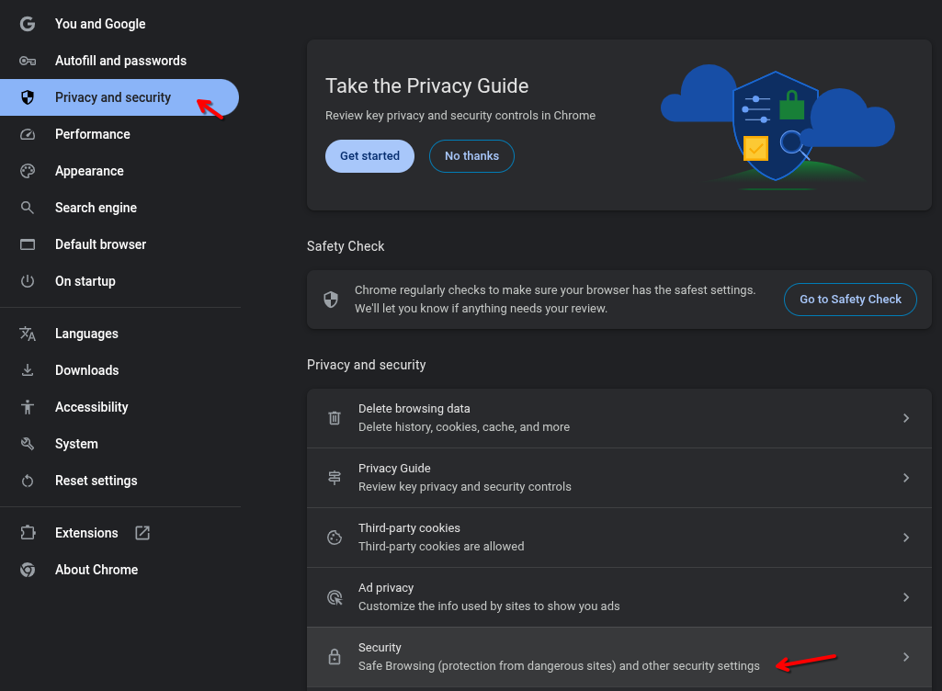Click the Privacy Guide shield illustration
The image size is (942, 691).
777,126
